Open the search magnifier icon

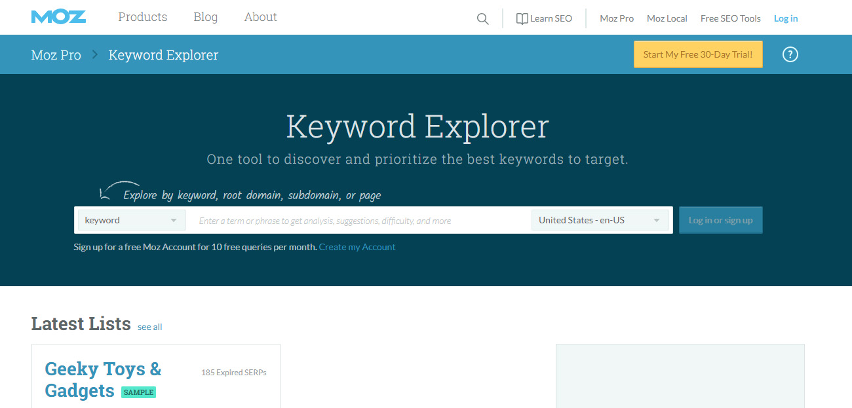(x=483, y=19)
